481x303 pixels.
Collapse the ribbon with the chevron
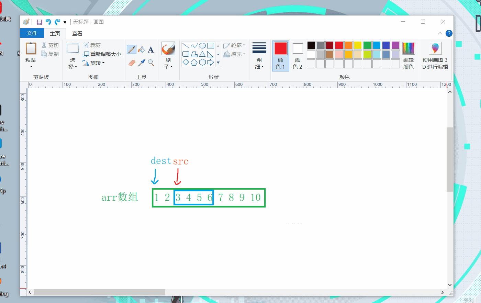(440, 33)
